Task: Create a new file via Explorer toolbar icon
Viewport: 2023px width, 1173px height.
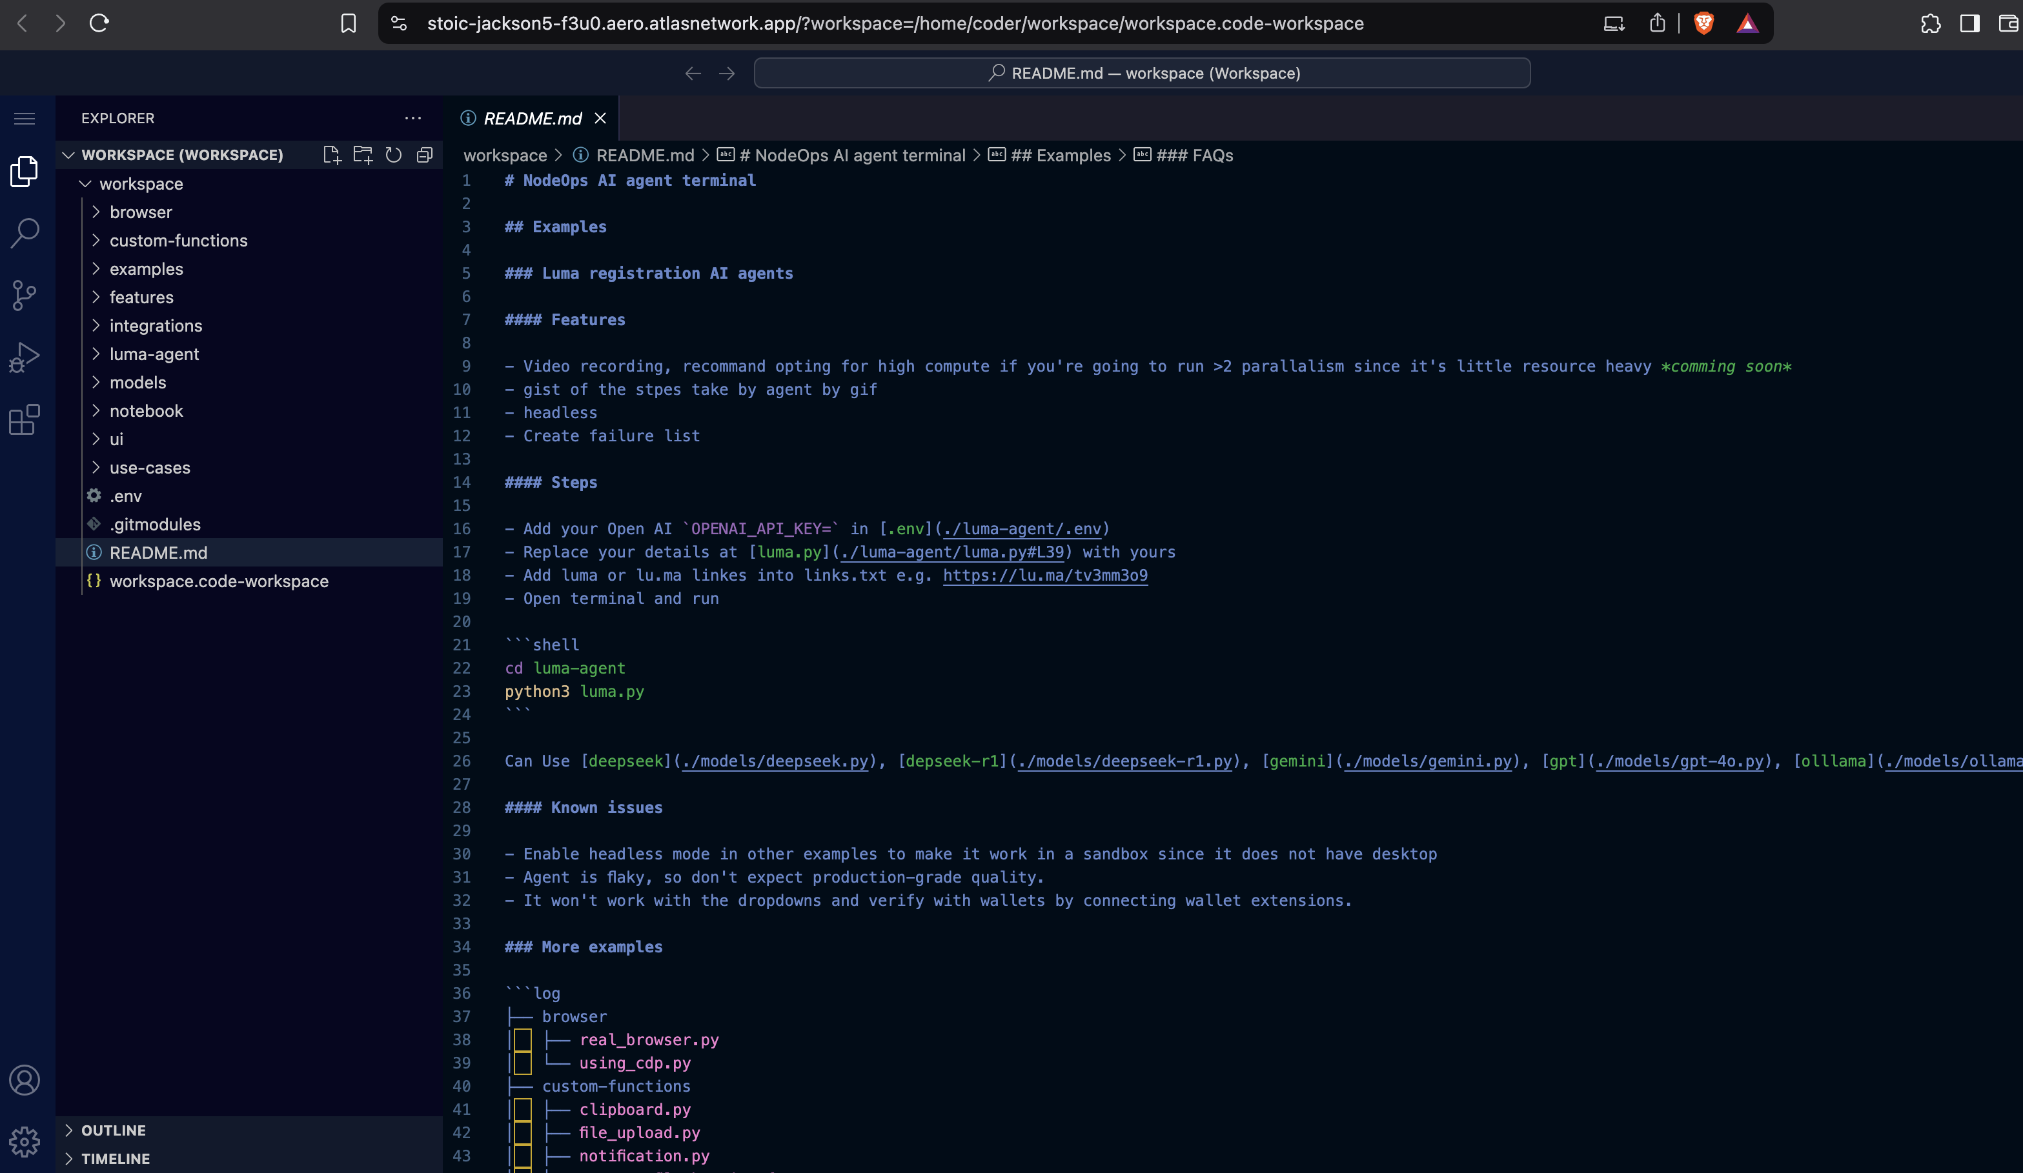Action: (x=330, y=155)
